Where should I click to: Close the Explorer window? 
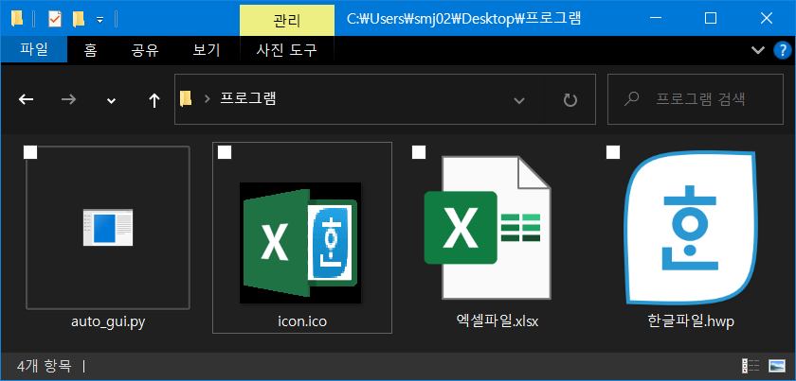point(767,18)
